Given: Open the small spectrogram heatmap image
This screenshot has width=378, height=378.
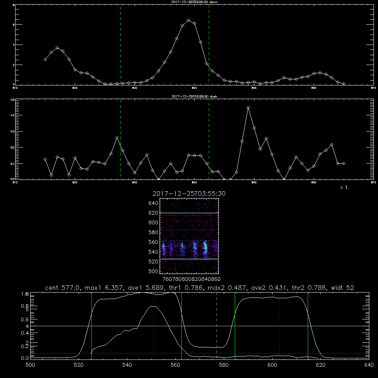Looking at the screenshot, I should pyautogui.click(x=189, y=236).
